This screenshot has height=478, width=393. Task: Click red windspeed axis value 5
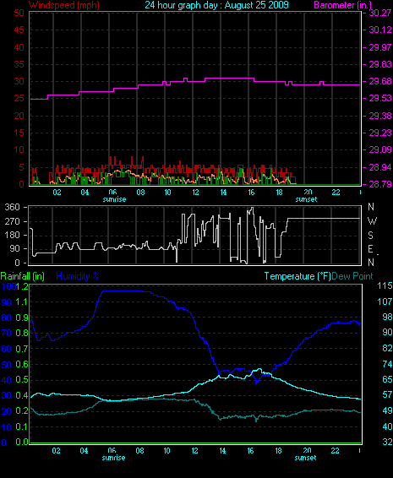tap(21, 167)
